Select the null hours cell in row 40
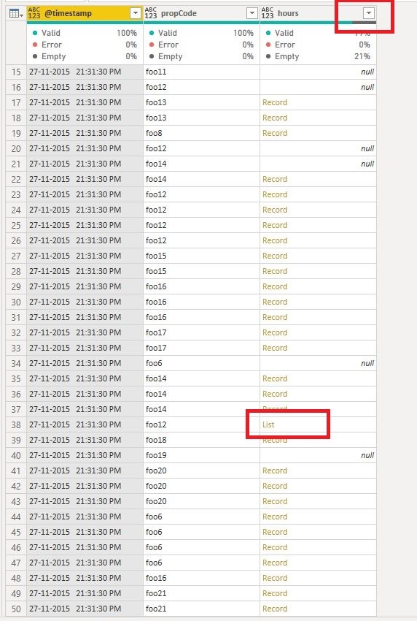This screenshot has height=621, width=417. pos(318,455)
